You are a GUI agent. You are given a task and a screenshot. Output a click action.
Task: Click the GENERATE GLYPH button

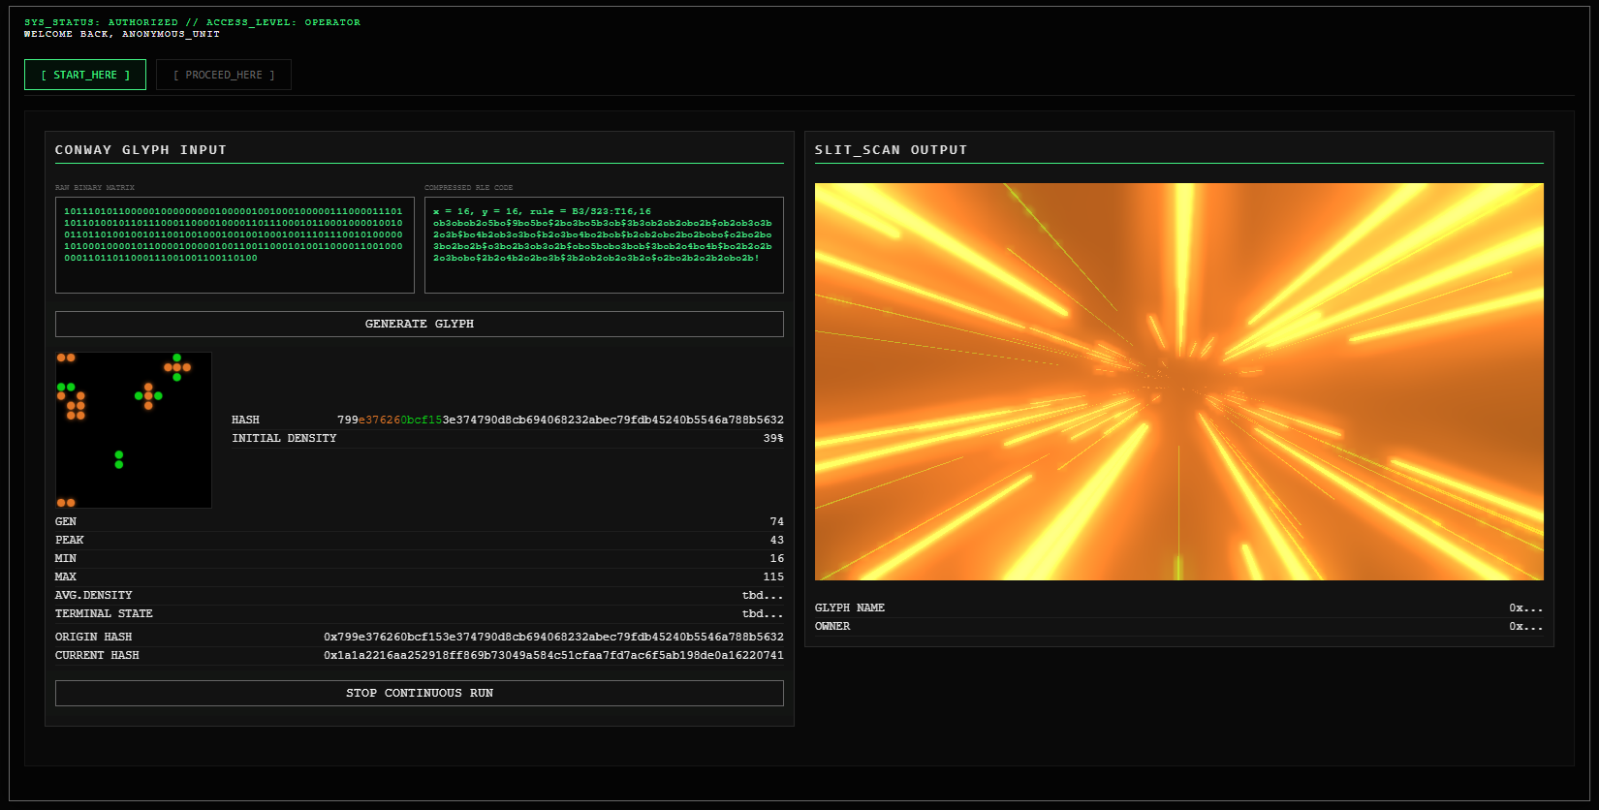(x=420, y=324)
